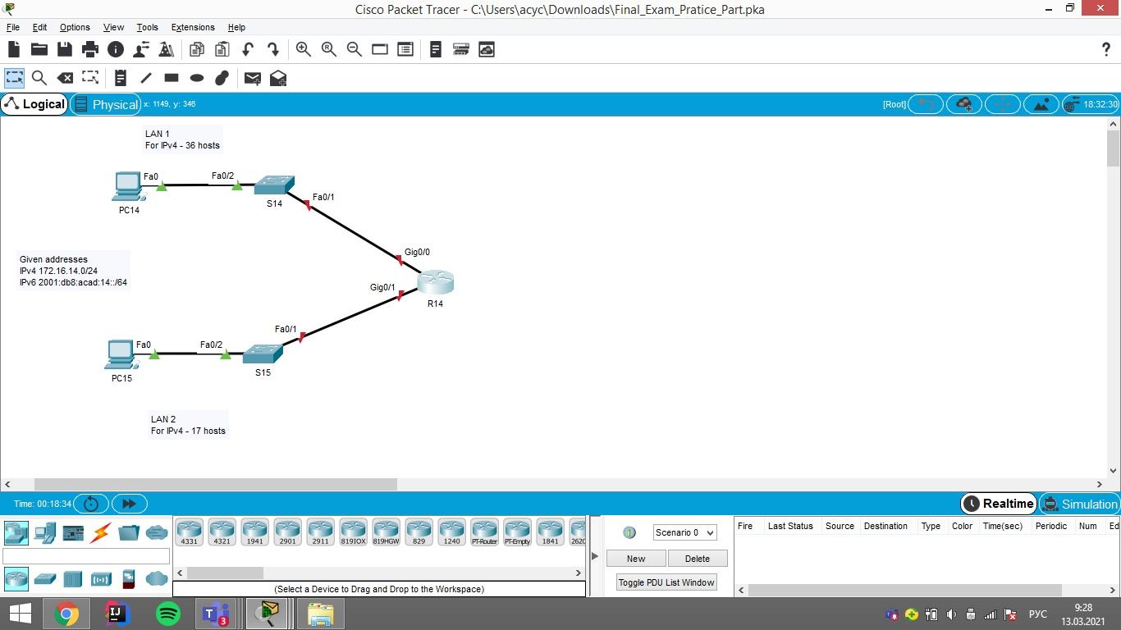Image resolution: width=1121 pixels, height=630 pixels.
Task: Activate the Delete tool
Action: (65, 78)
